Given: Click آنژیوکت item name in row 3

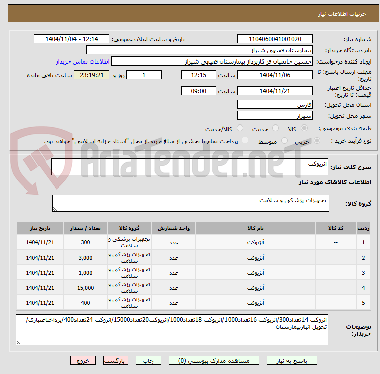Looking at the screenshot, I should click(x=256, y=273).
